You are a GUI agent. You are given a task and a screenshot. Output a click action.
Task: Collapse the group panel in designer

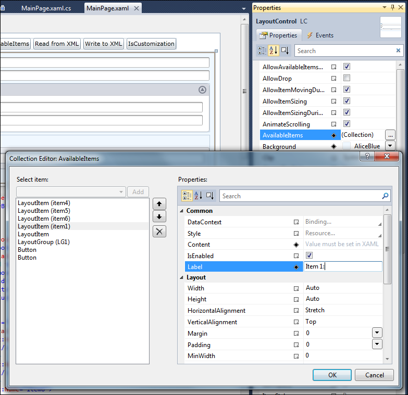pyautogui.click(x=202, y=90)
